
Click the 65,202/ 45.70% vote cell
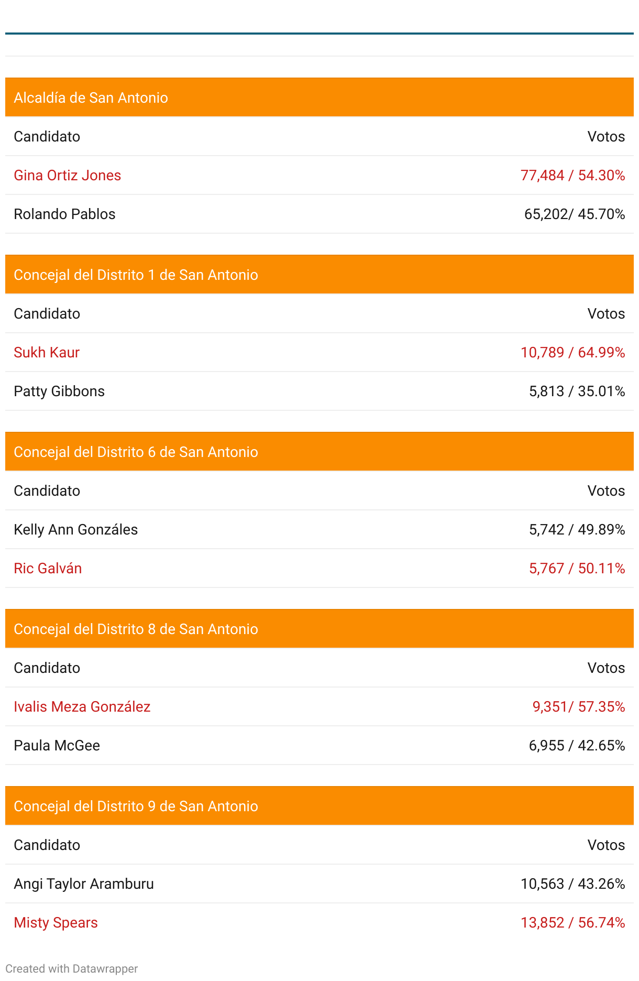pos(575,214)
